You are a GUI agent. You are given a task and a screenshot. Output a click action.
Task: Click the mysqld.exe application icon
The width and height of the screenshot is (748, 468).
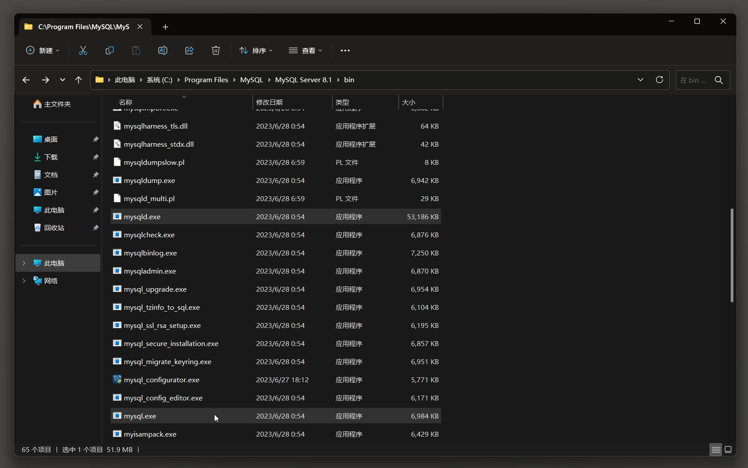[117, 216]
